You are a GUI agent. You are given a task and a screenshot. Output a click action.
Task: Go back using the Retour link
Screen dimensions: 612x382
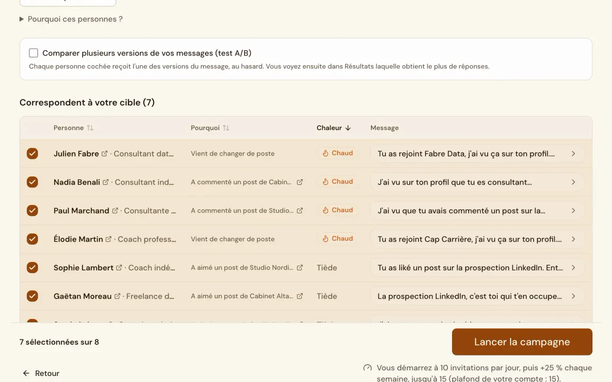41,373
